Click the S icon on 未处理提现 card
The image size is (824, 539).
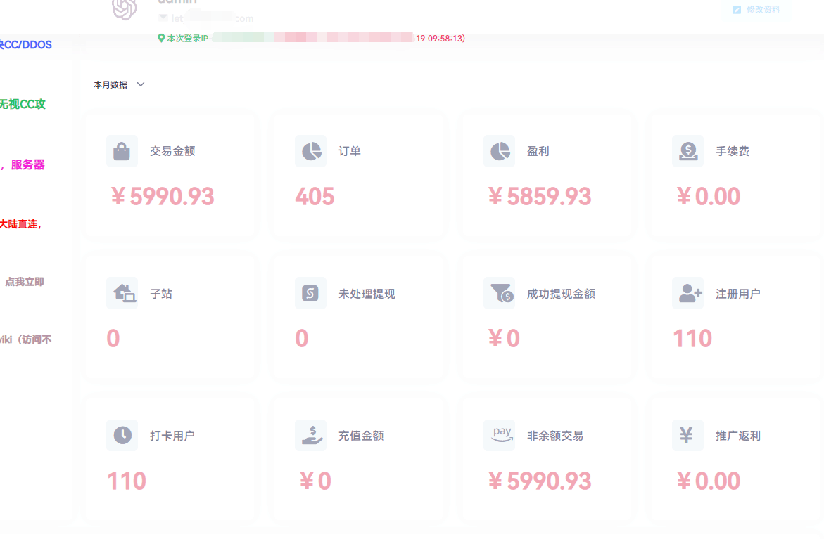click(310, 292)
